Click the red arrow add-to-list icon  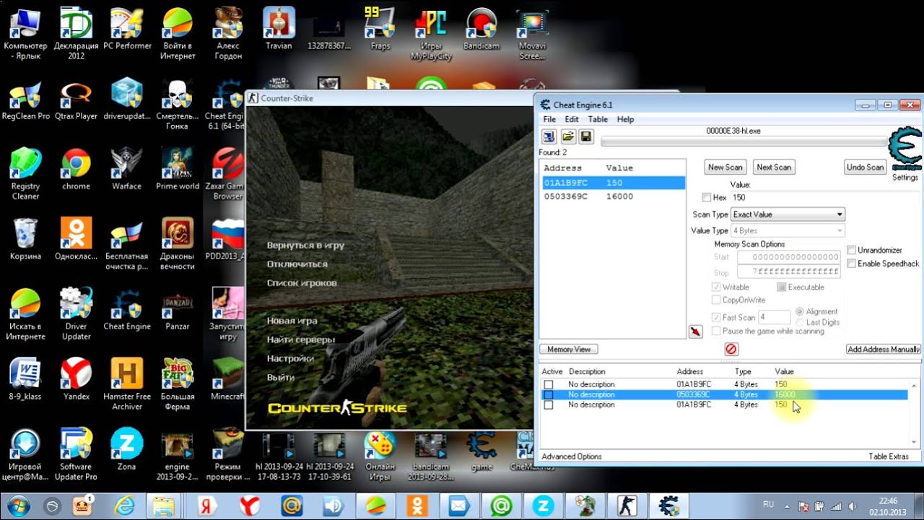(694, 331)
